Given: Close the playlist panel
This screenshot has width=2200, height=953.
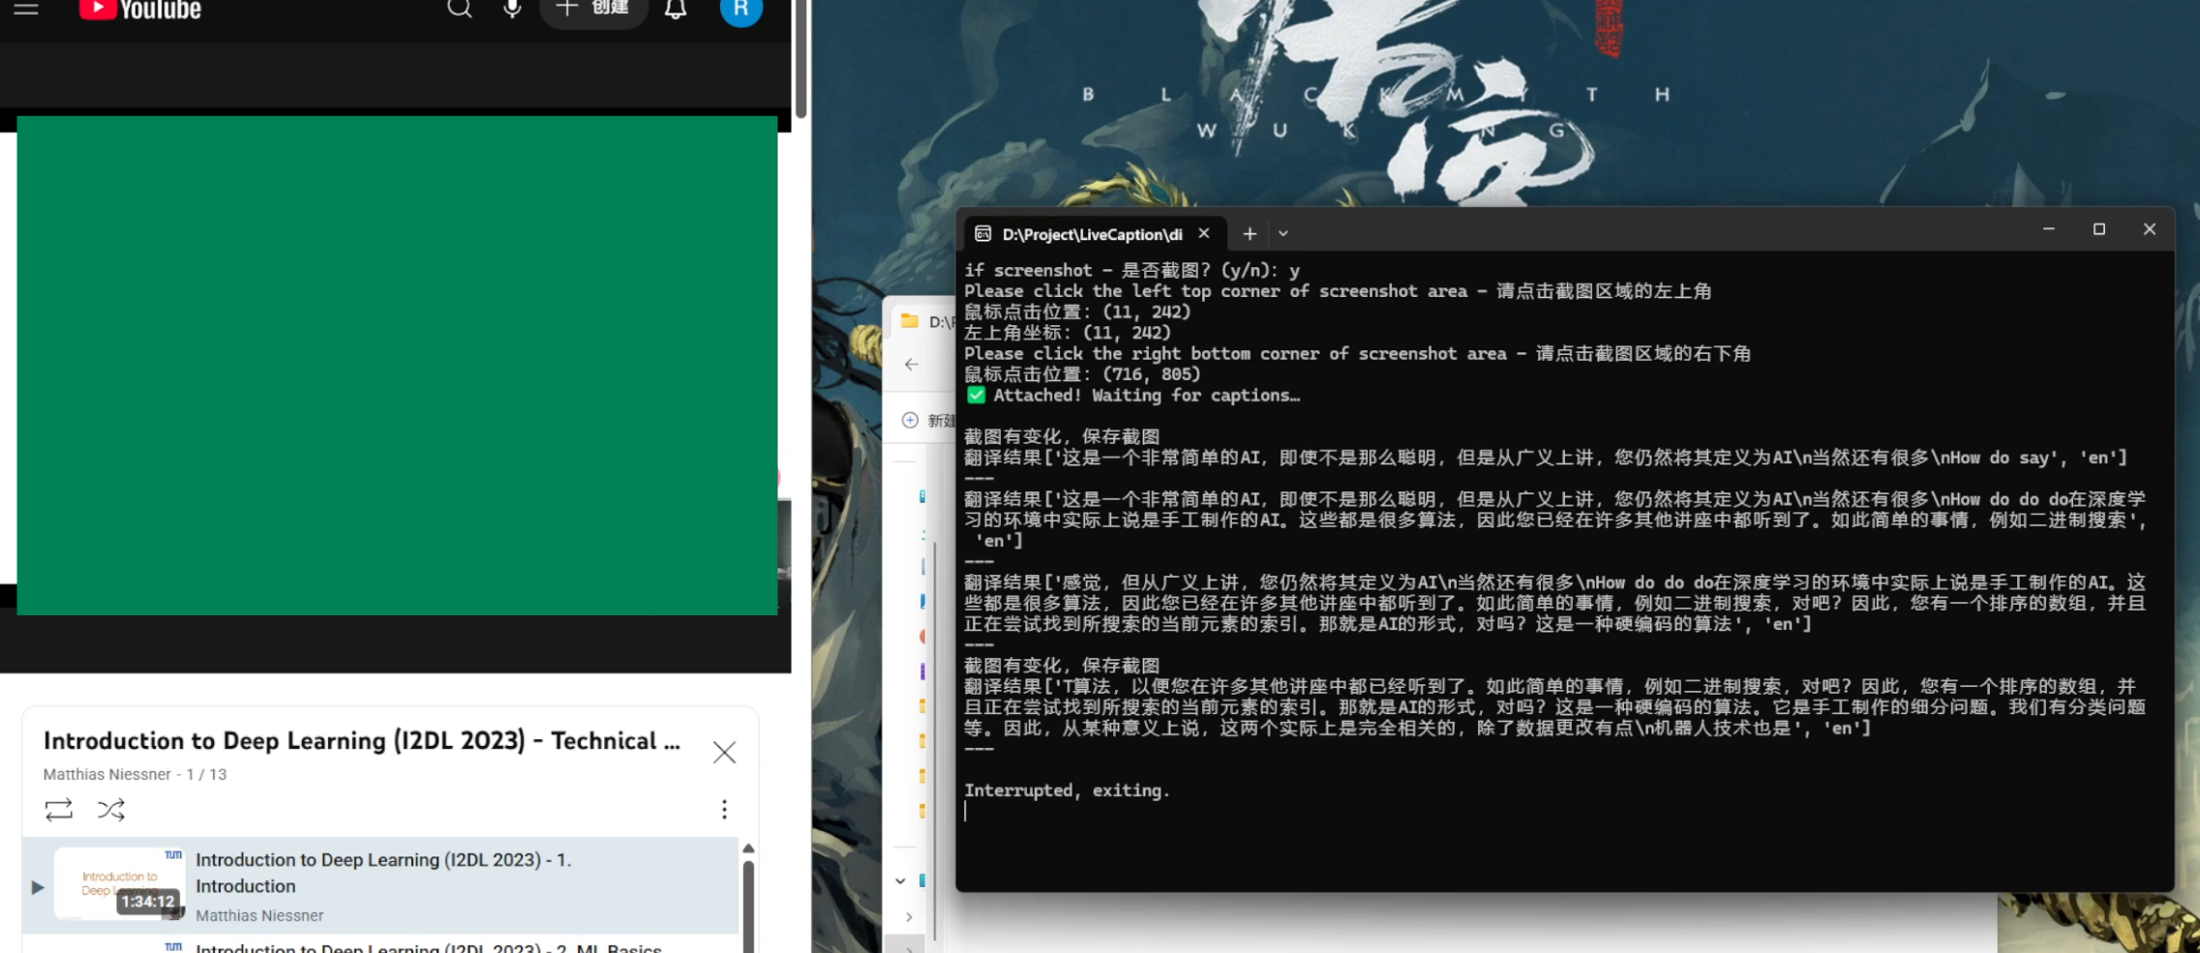Looking at the screenshot, I should click(724, 753).
